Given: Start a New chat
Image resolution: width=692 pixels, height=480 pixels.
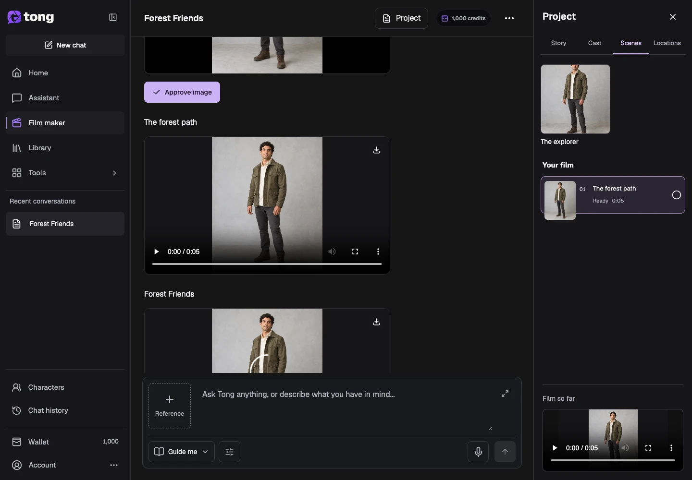Looking at the screenshot, I should click(65, 45).
